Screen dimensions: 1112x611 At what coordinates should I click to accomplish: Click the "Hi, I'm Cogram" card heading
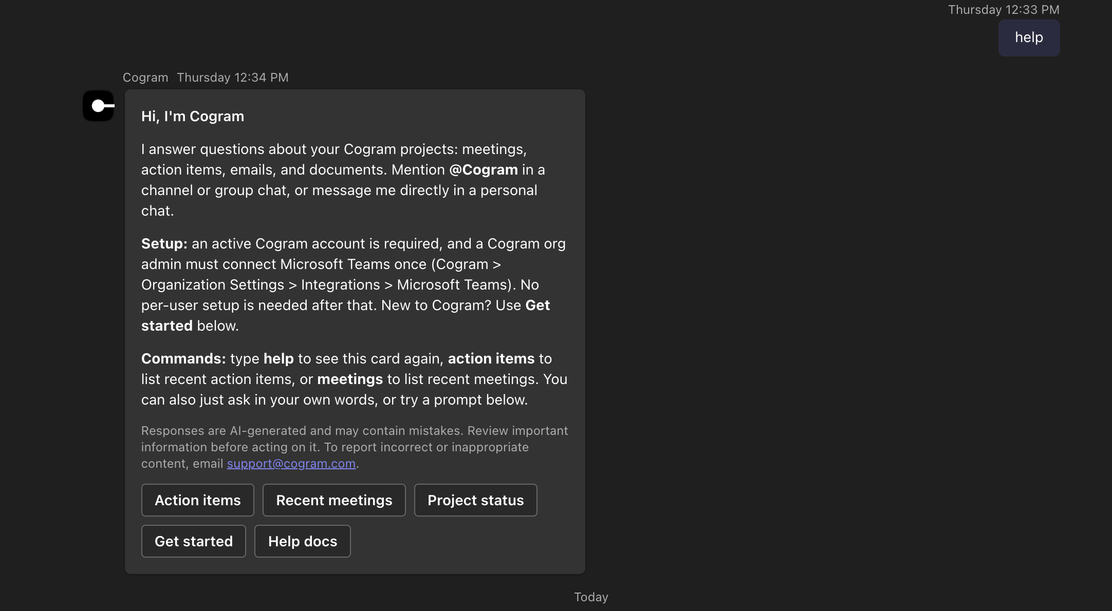coord(193,117)
